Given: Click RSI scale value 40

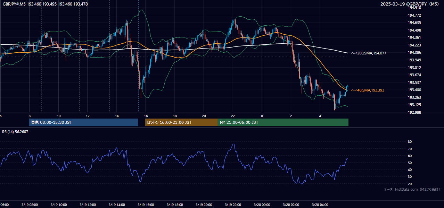Looking at the screenshot, I should tap(410, 170).
